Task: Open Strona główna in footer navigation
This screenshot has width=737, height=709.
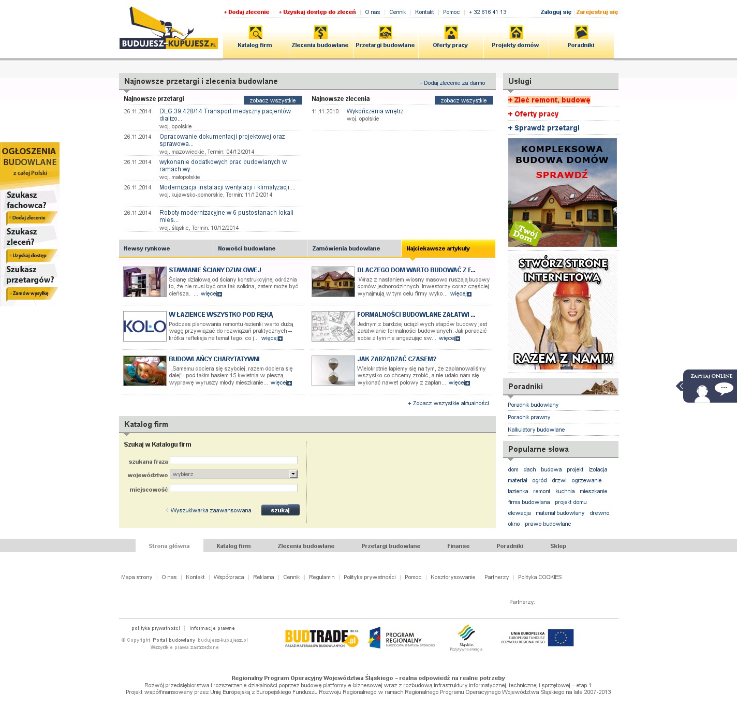Action: pos(169,546)
